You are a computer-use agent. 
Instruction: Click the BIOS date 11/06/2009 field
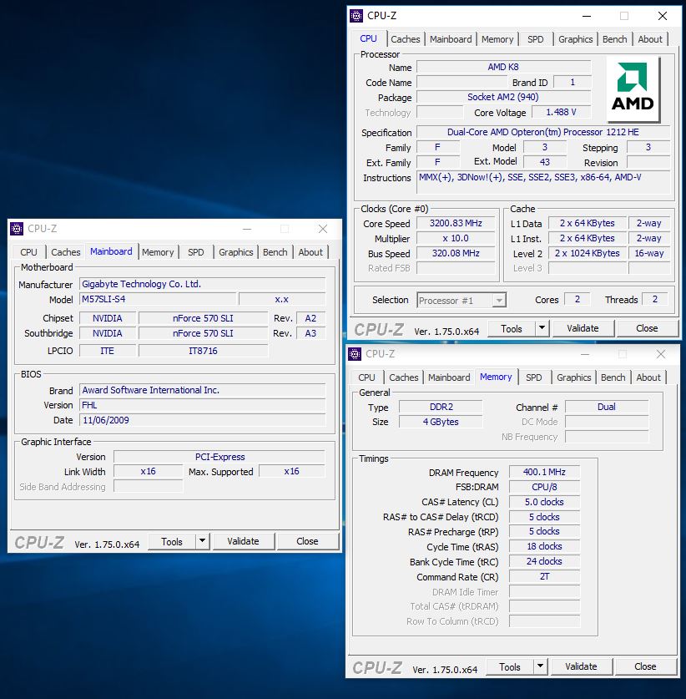click(203, 420)
